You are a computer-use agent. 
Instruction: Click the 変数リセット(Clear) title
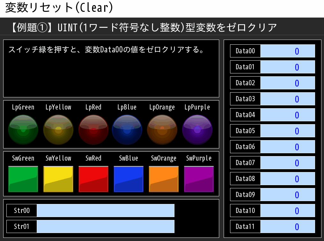click(x=59, y=8)
